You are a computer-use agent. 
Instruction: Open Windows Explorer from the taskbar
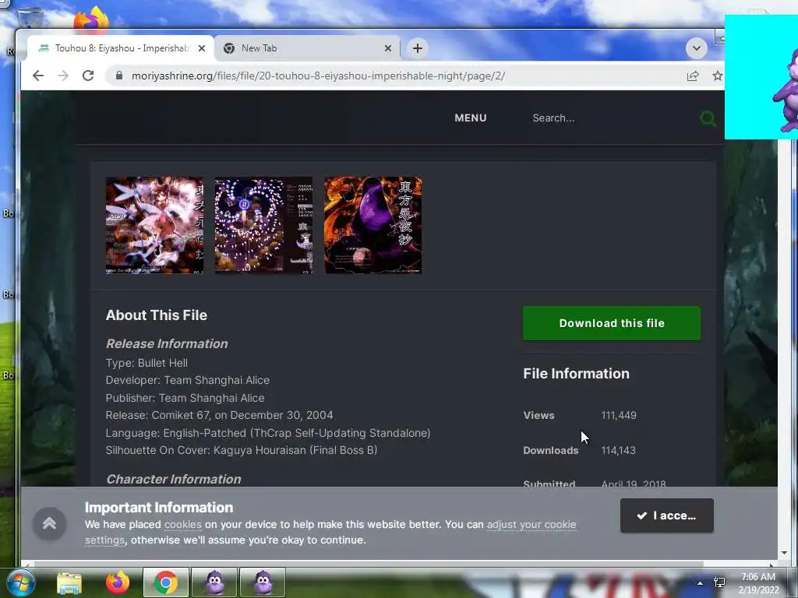point(69,582)
